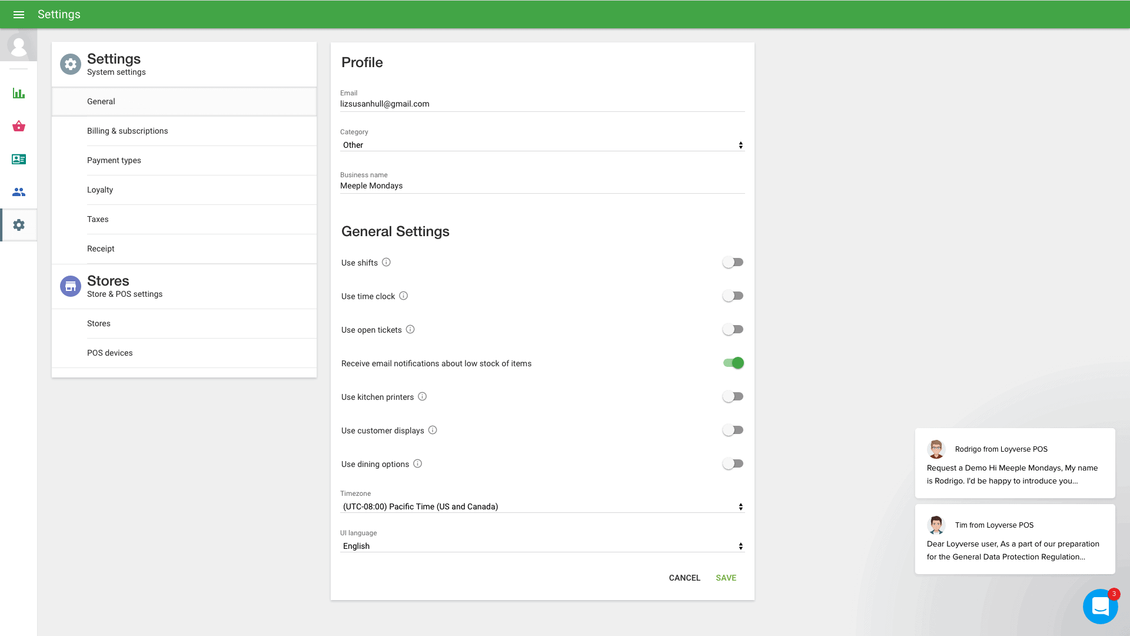Click the CANCEL button
Viewport: 1130px width, 636px height.
coord(684,578)
